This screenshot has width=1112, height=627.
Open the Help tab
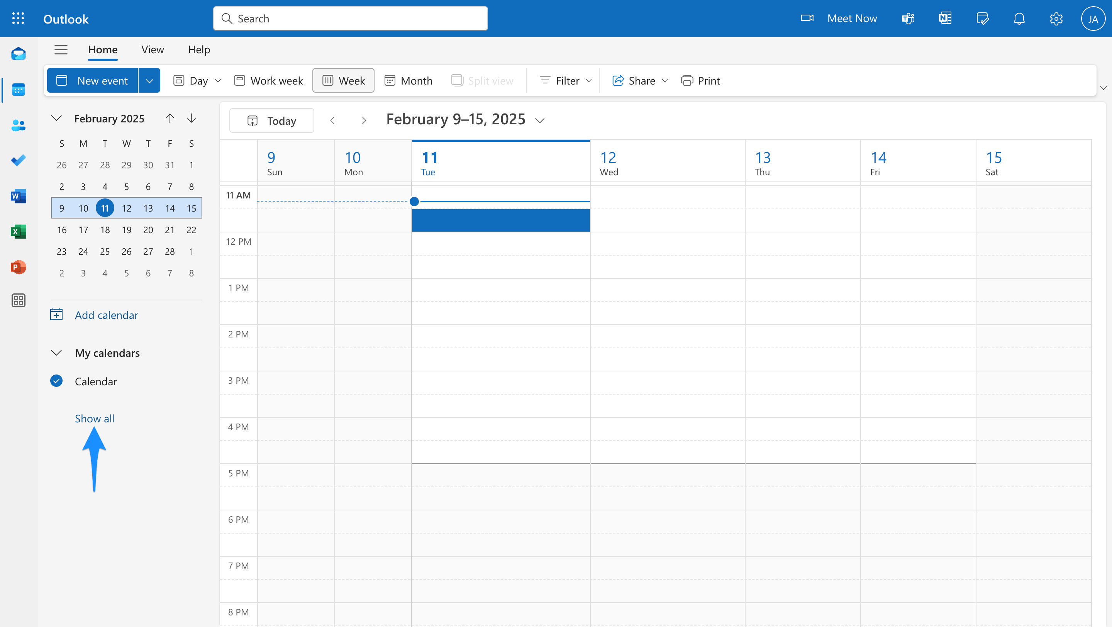tap(198, 50)
